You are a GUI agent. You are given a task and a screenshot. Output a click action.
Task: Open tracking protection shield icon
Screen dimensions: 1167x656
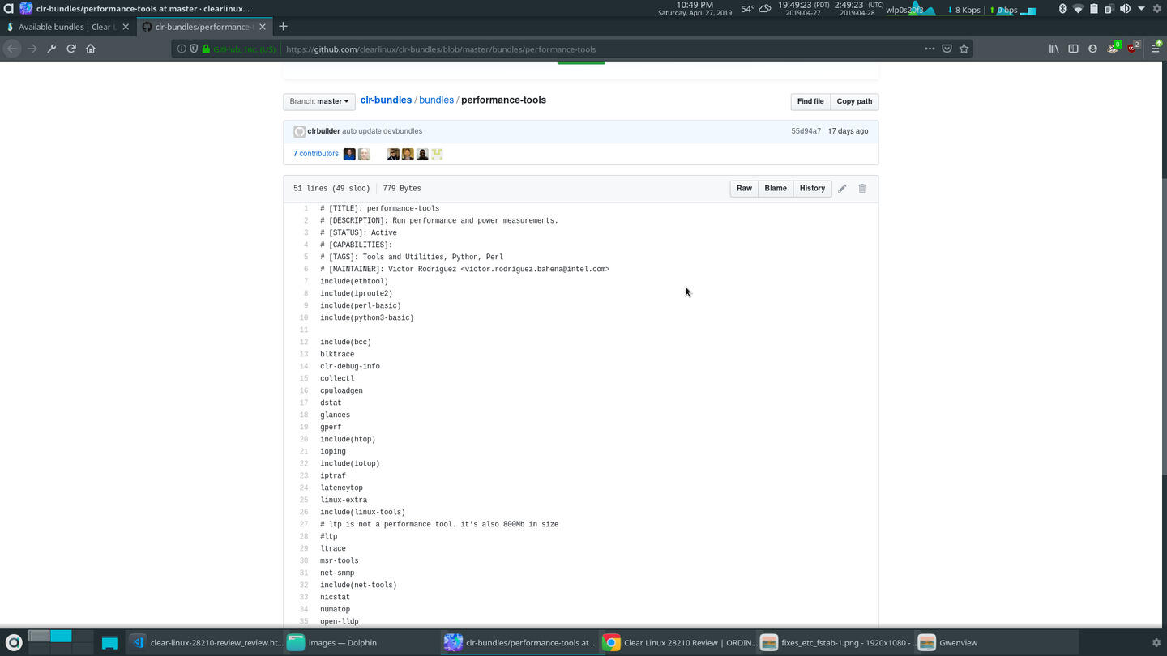coord(194,49)
